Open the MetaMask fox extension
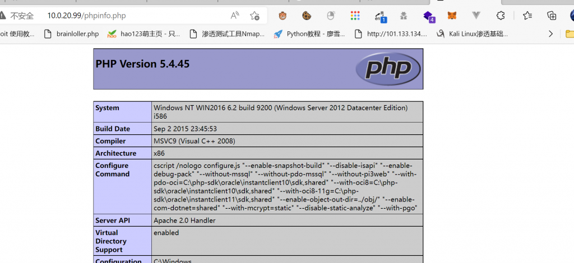 coord(452,16)
